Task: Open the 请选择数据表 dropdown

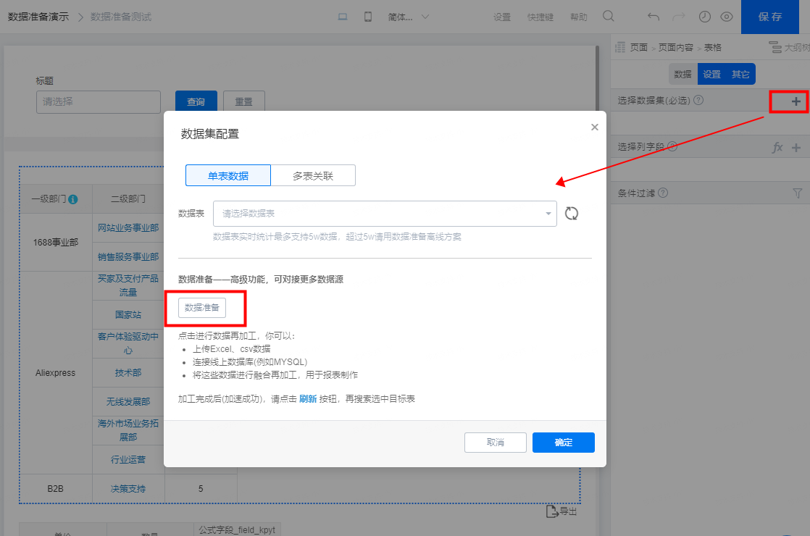Action: pyautogui.click(x=385, y=213)
